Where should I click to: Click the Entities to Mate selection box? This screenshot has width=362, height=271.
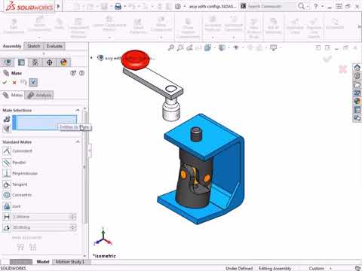tap(44, 123)
